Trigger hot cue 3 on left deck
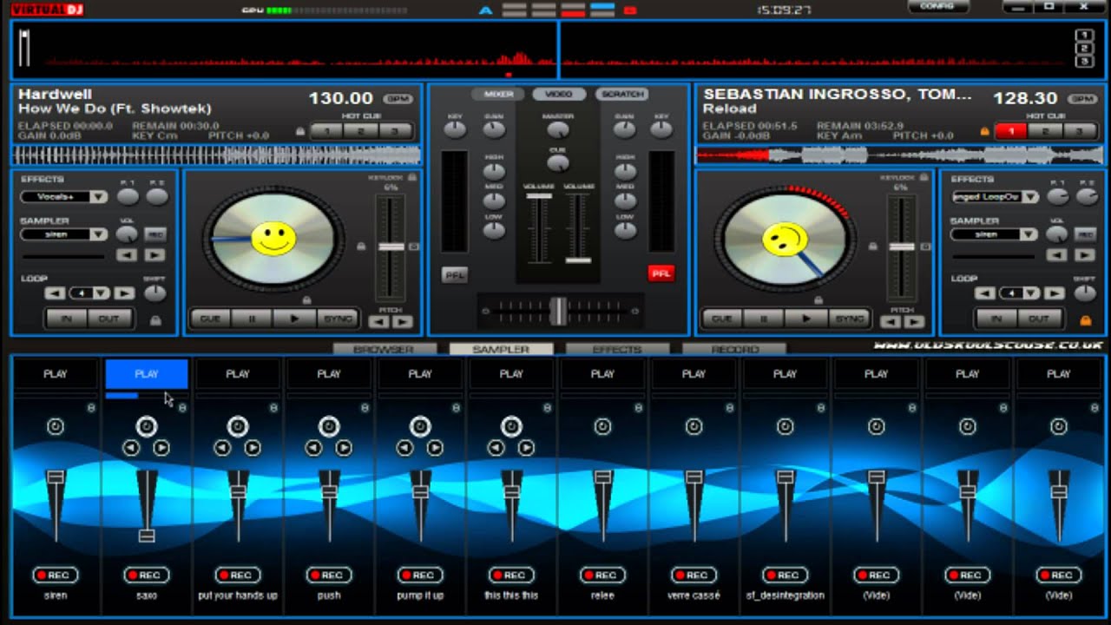This screenshot has height=625, width=1111. [393, 131]
